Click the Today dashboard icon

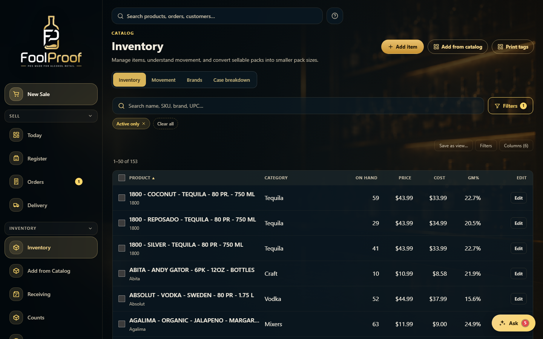pos(16,135)
